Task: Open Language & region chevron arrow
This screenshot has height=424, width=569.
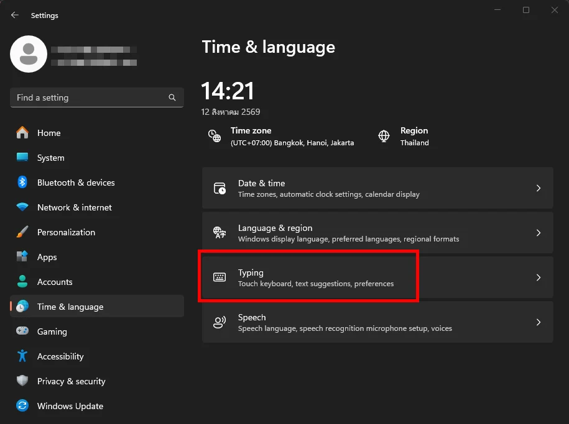Action: tap(539, 233)
